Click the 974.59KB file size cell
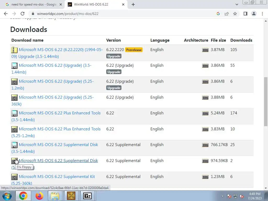268x201 pixels. 219,161
